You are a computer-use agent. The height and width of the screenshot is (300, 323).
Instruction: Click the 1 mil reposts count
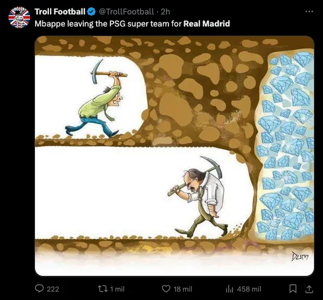pos(117,289)
